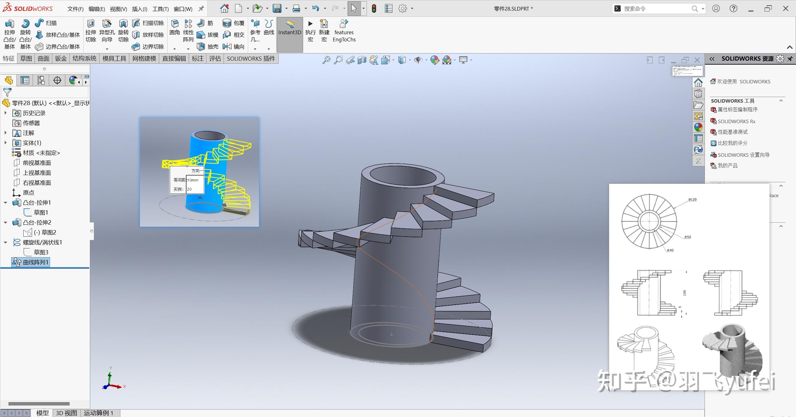
Task: Switch to the 草图 ribbon tab
Action: (25, 58)
